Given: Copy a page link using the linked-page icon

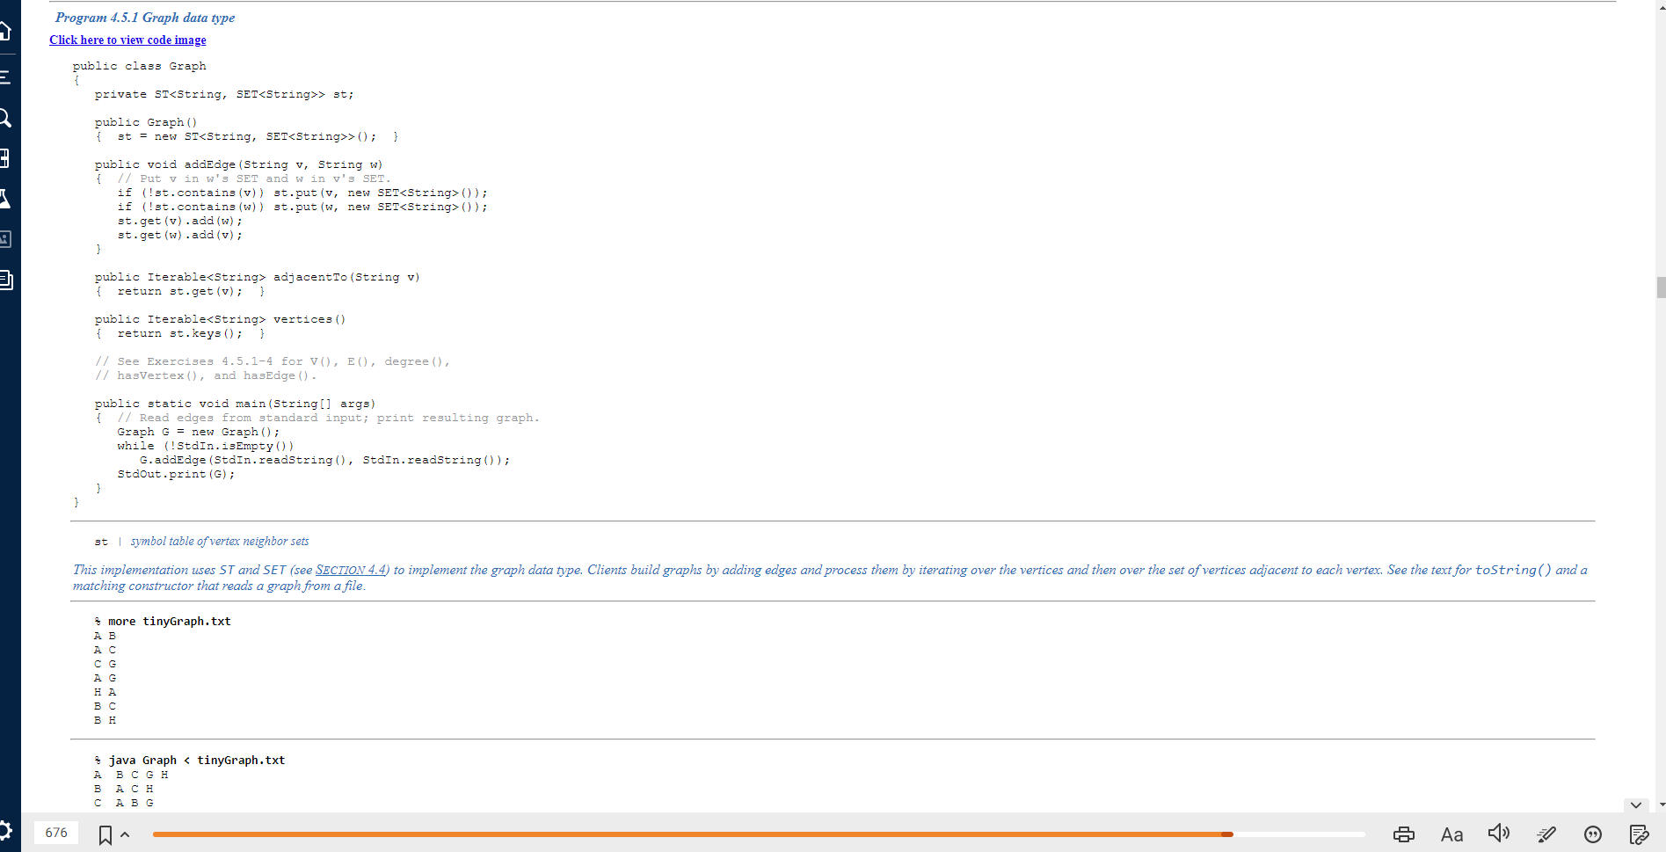Looking at the screenshot, I should coord(1639,834).
